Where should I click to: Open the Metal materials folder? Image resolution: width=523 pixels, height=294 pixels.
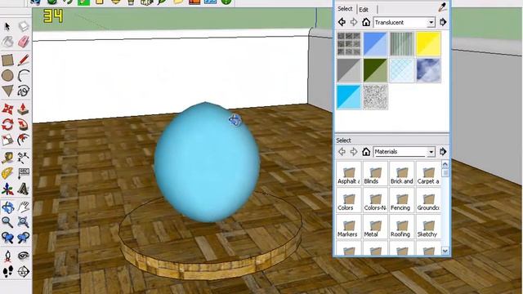coord(375,227)
